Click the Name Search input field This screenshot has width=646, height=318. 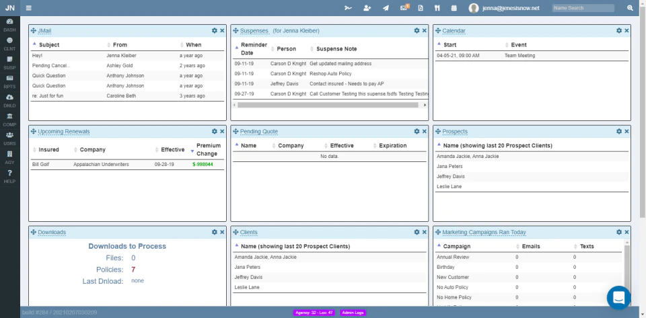coord(583,8)
